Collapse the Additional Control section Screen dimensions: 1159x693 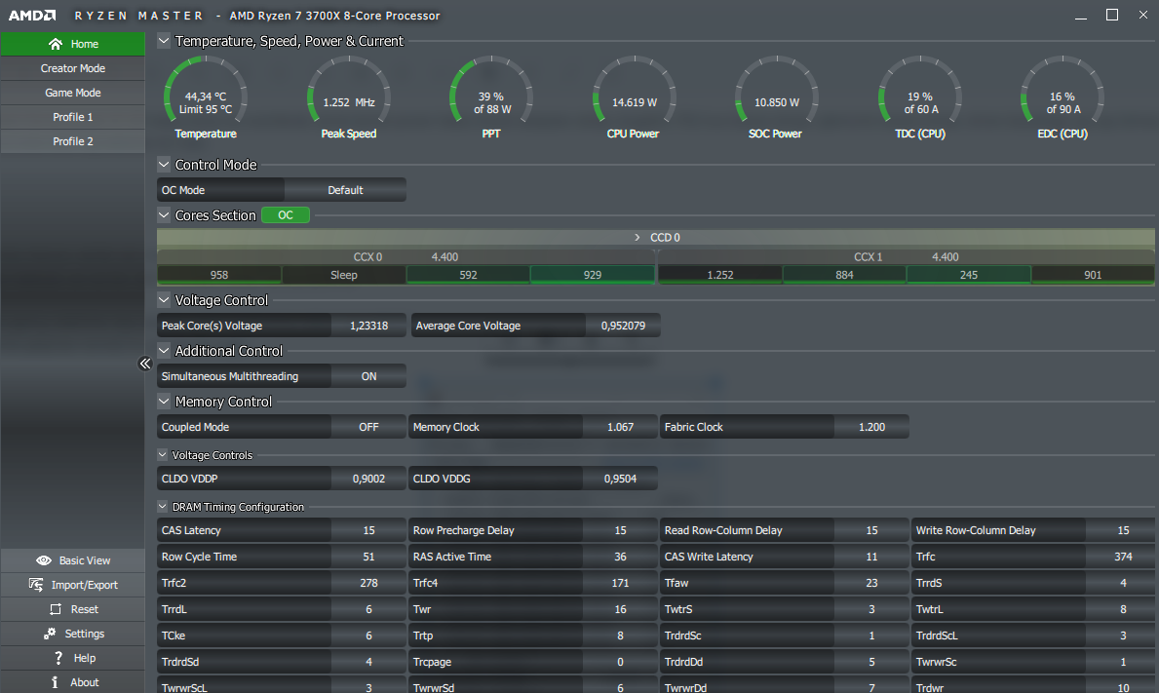tap(164, 350)
